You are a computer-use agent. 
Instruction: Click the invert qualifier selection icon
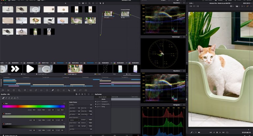coord(17,98)
